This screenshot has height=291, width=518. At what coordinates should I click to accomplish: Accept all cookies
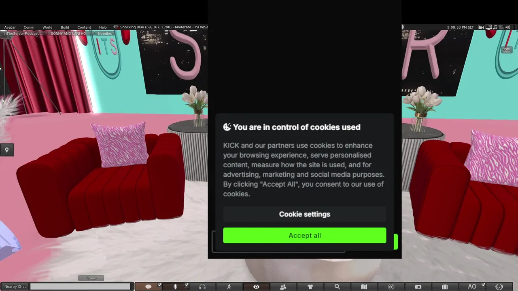pyautogui.click(x=304, y=235)
